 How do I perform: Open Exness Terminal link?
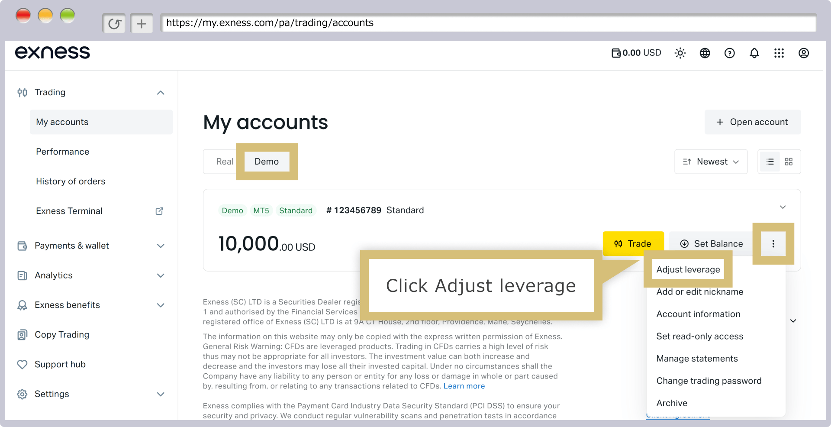coord(69,211)
